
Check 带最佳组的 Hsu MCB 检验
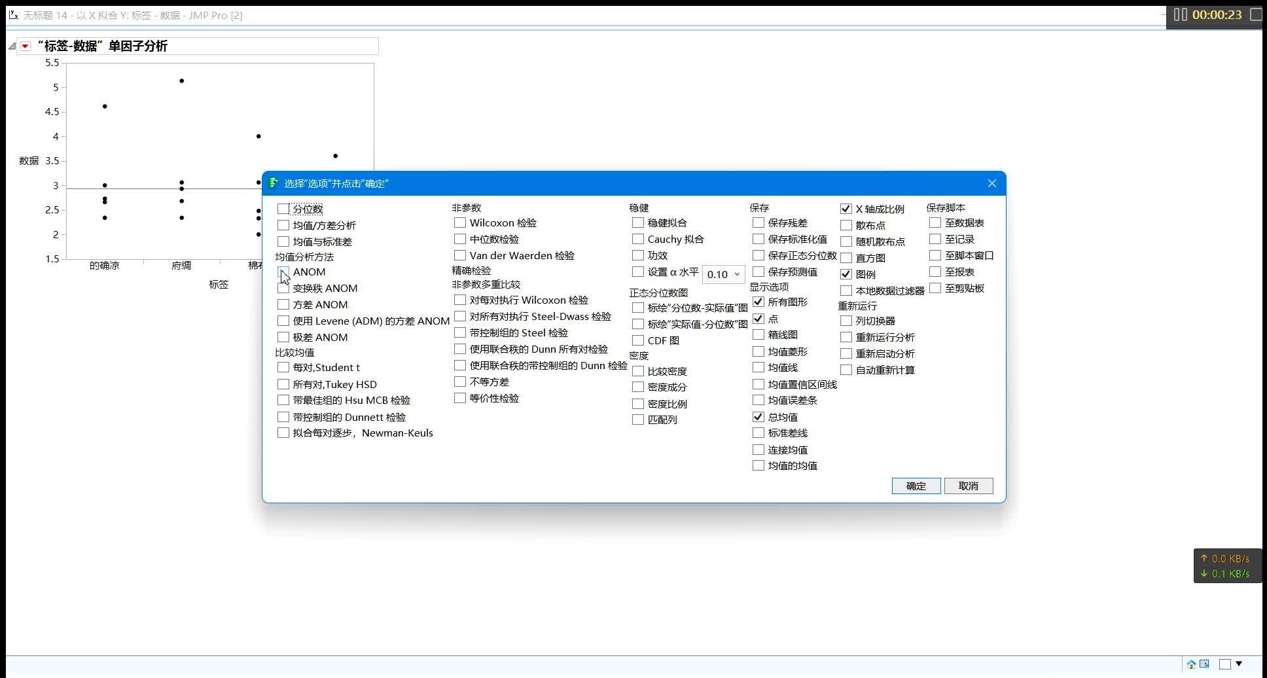point(283,400)
